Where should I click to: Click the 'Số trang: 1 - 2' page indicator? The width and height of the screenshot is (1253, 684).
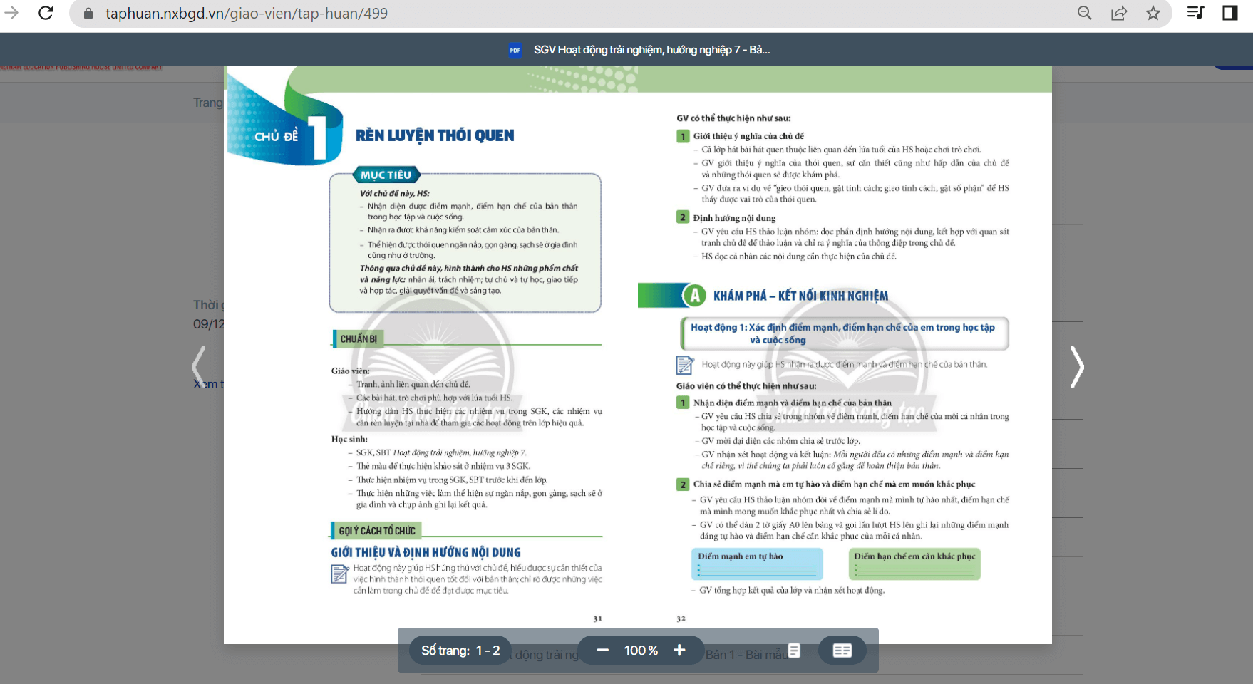(460, 651)
